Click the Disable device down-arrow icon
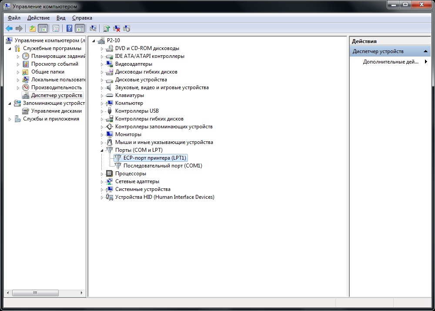The image size is (435, 311). coord(127,28)
